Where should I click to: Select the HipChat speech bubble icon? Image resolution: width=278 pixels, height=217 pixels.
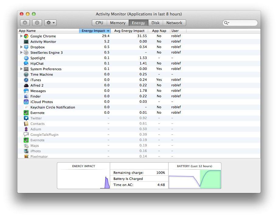[x=26, y=63]
